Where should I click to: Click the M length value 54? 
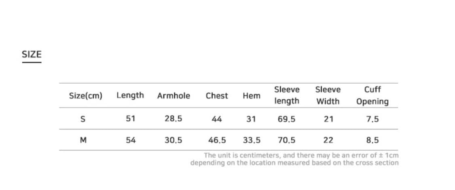(x=131, y=140)
